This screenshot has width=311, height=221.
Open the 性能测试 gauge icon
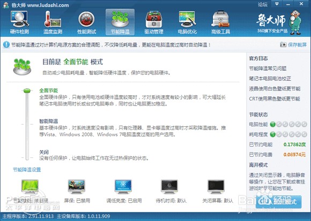pyautogui.click(x=86, y=22)
